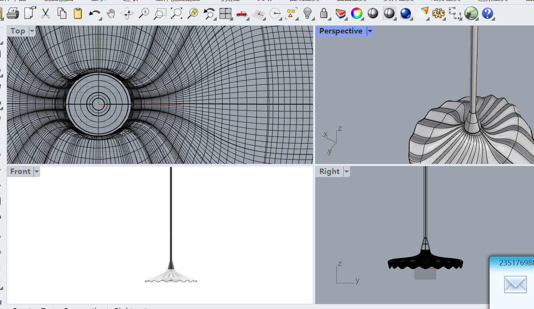The width and height of the screenshot is (534, 309).
Task: Open the Perspective viewport dropdown arrow
Action: pyautogui.click(x=370, y=31)
